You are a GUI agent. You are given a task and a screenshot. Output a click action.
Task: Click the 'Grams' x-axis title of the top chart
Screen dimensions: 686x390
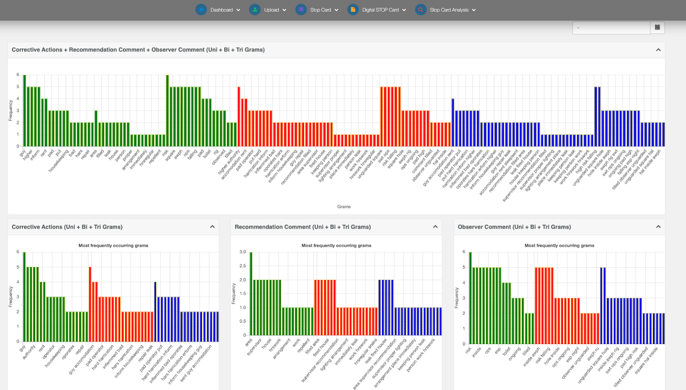[x=344, y=207]
